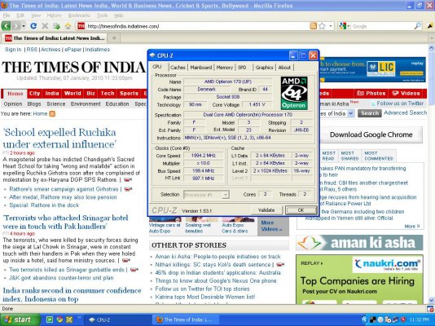Open the ePaper link
Screen dimensions: 435x326
coord(73,50)
